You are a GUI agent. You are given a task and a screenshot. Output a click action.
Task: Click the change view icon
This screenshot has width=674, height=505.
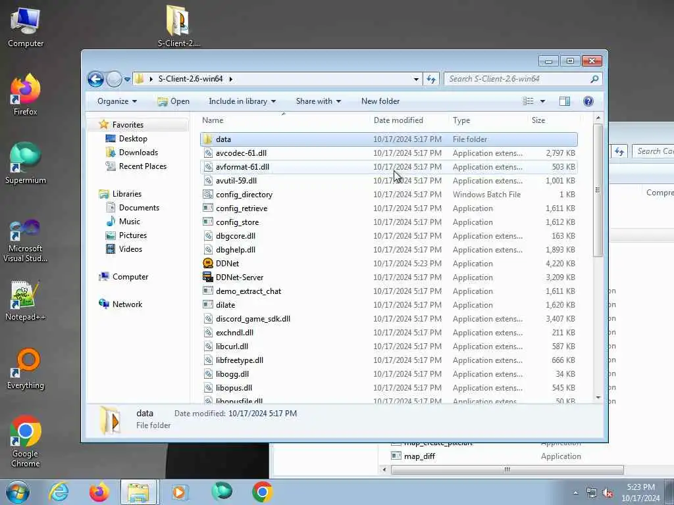529,101
